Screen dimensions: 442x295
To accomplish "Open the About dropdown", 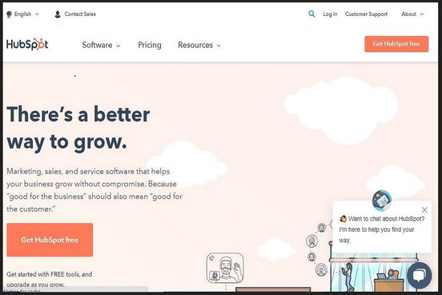I will (x=413, y=14).
